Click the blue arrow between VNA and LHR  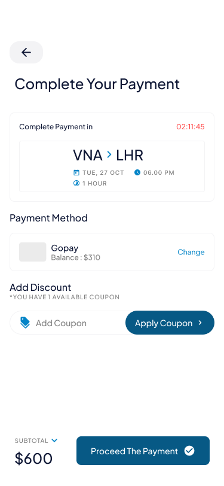coord(109,154)
